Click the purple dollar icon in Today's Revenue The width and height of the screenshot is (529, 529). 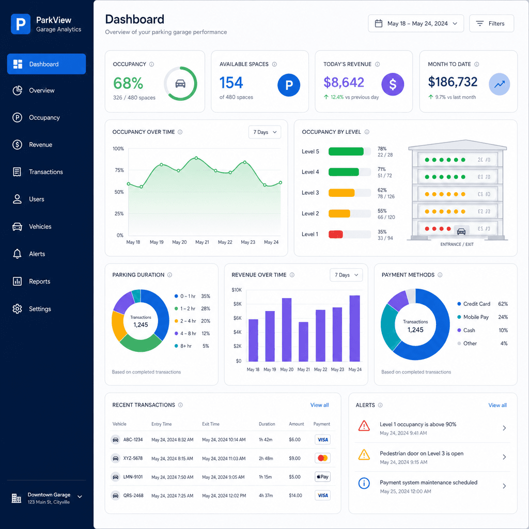(393, 84)
